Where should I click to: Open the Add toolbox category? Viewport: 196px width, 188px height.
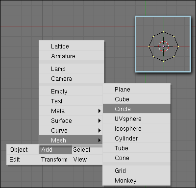pyautogui.click(x=55, y=150)
